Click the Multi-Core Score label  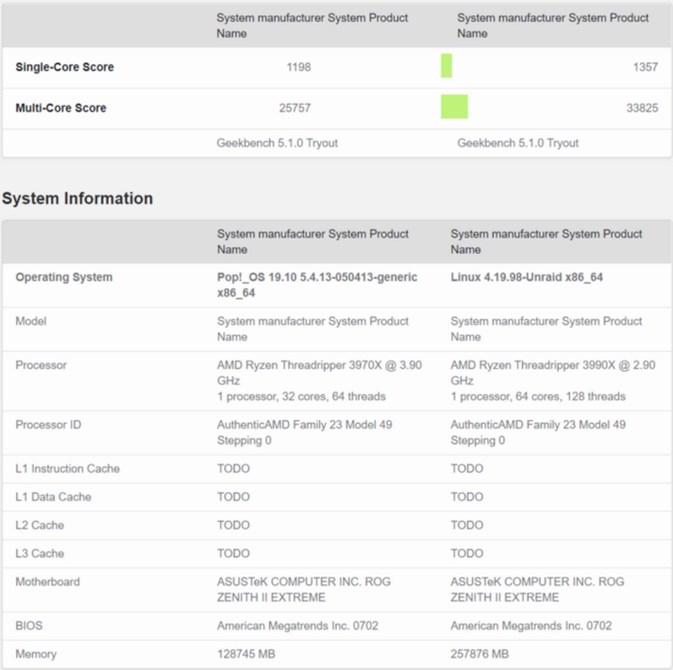pyautogui.click(x=60, y=108)
